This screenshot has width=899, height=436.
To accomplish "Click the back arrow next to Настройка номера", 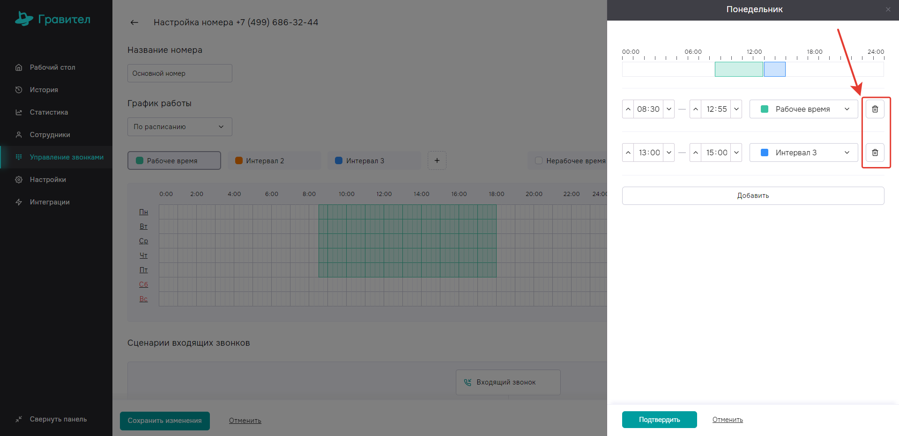I will (x=134, y=22).
